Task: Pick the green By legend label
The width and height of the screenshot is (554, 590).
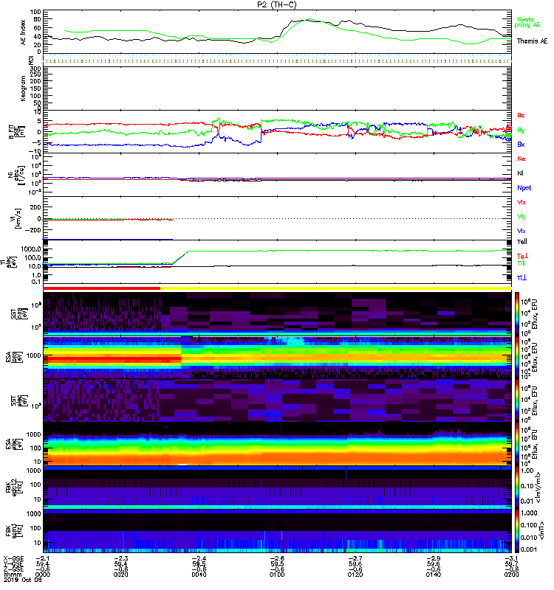Action: 521,131
